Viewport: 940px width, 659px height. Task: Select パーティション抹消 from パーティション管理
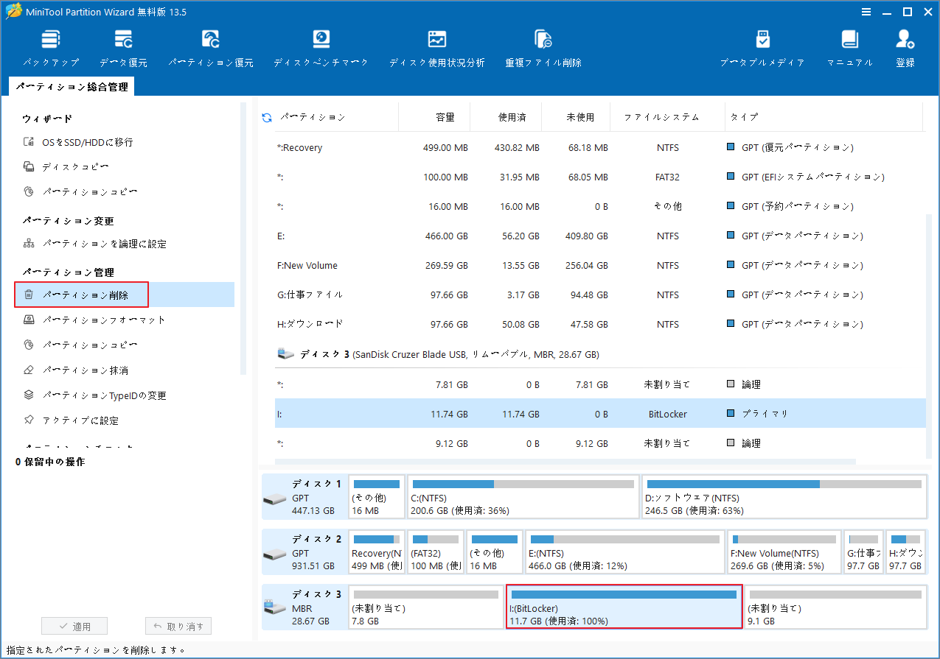80,370
